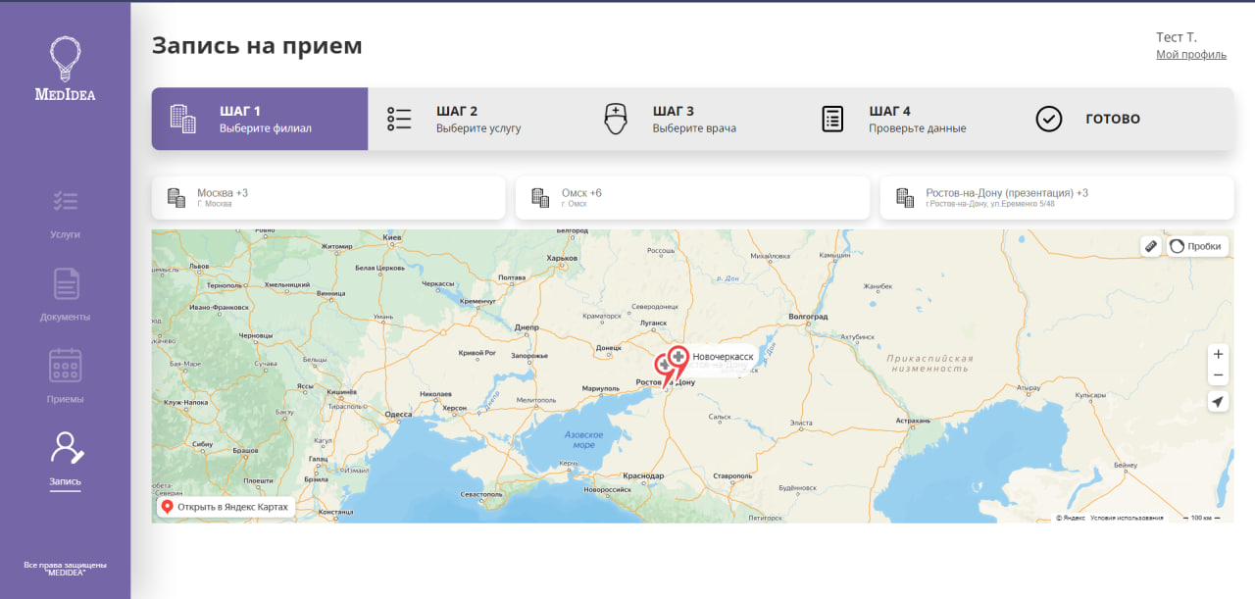Go to ШАГ 2 Выберите услугу
The width and height of the screenshot is (1255, 599).
point(477,119)
